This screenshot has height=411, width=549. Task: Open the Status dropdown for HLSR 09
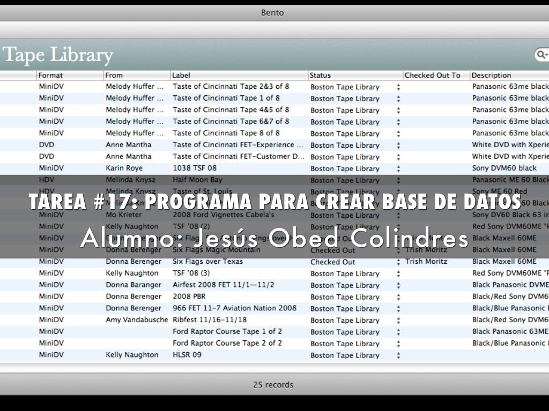coord(398,355)
